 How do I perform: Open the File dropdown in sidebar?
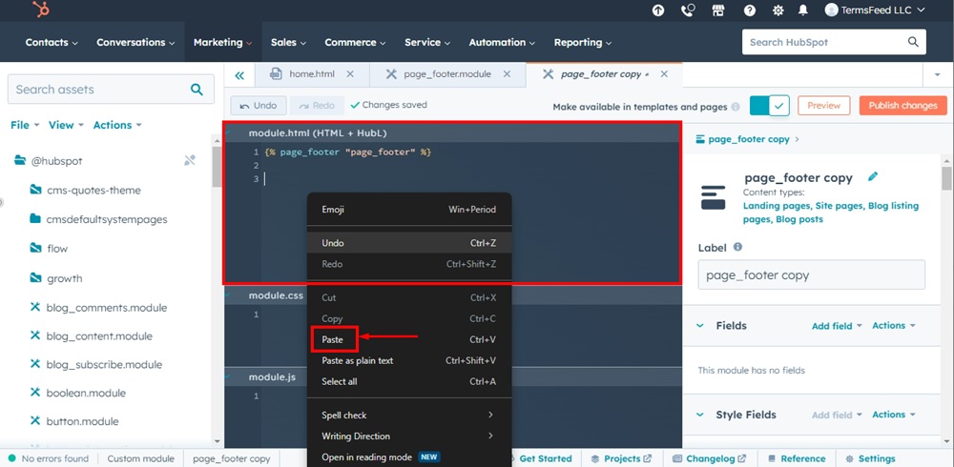click(25, 125)
